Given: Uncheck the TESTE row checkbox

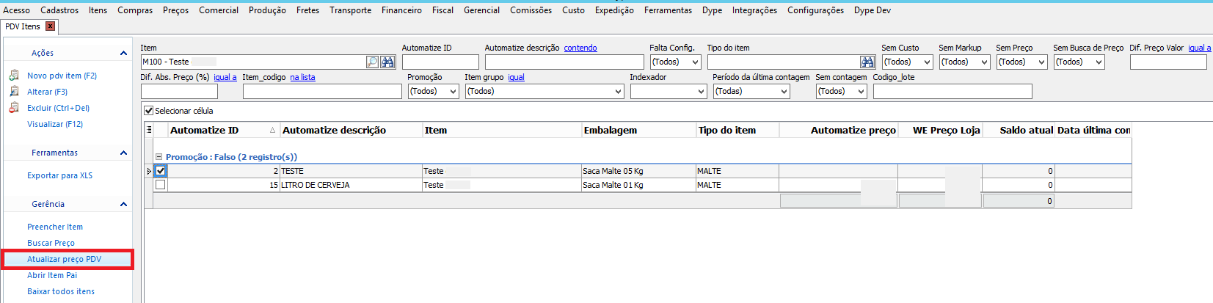Looking at the screenshot, I should point(161,171).
